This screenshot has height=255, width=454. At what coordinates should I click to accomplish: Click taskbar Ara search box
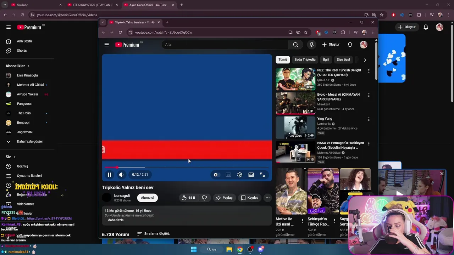212,249
